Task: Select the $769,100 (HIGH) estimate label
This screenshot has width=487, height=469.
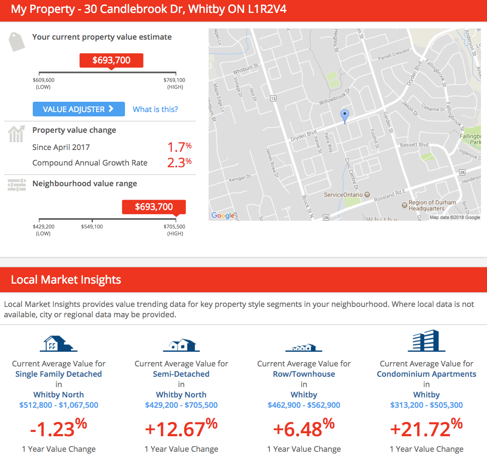Action: (175, 84)
